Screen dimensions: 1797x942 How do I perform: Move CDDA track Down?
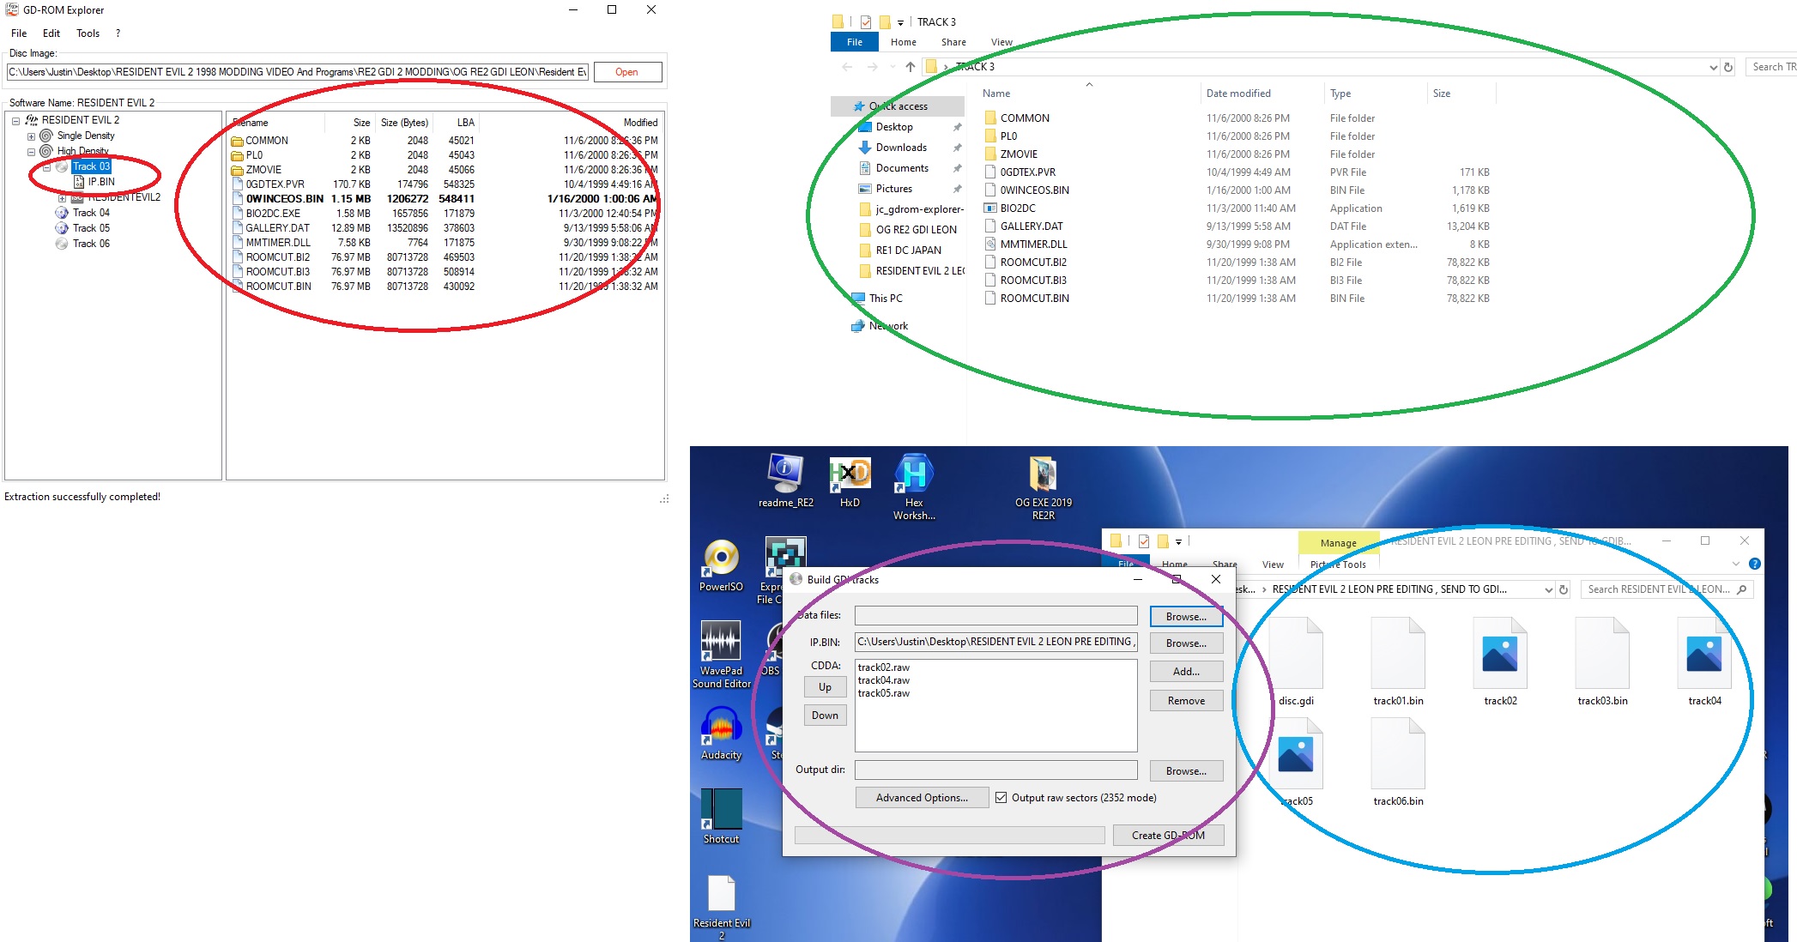pyautogui.click(x=825, y=716)
